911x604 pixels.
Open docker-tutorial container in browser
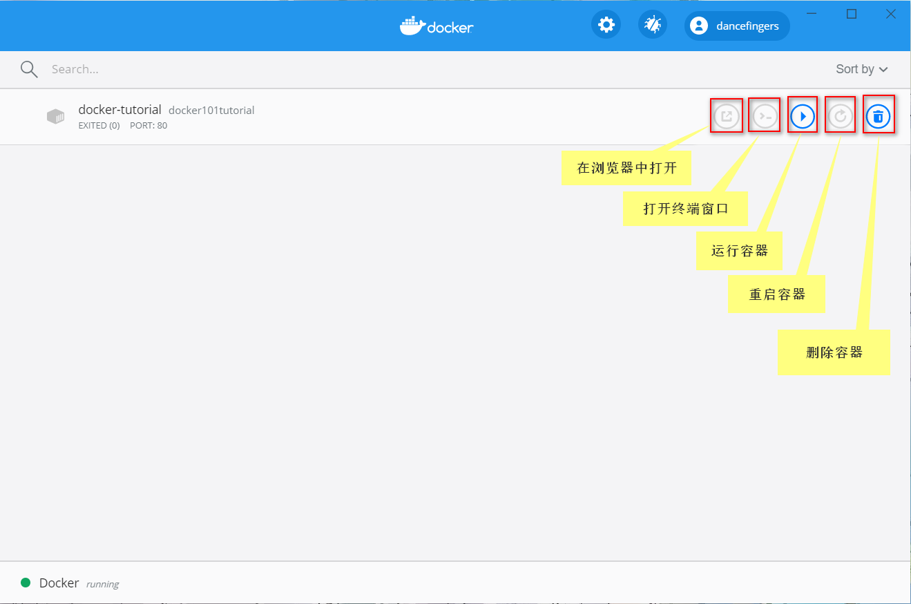point(727,116)
